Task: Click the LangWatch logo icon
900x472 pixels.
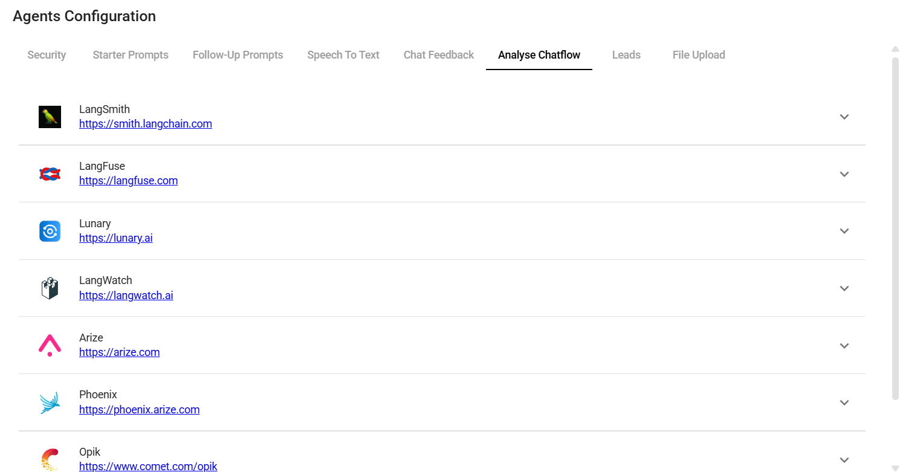Action: pyautogui.click(x=50, y=288)
